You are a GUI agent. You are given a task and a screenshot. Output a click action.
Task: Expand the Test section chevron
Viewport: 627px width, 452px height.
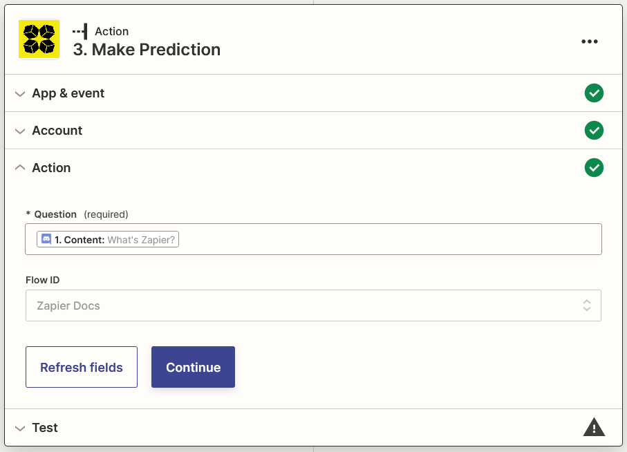click(19, 429)
